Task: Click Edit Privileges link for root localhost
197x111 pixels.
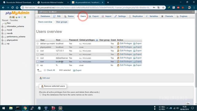Action: coord(126,62)
